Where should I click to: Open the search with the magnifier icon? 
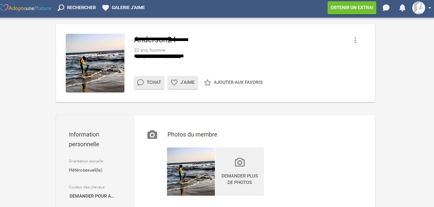61,7
